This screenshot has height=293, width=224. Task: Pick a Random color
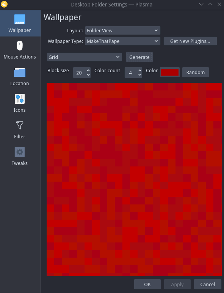(x=196, y=72)
